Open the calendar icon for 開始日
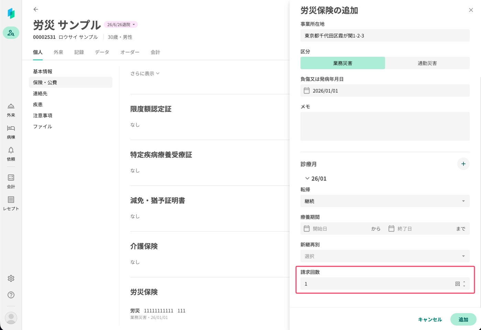481x330 pixels. coord(307,228)
